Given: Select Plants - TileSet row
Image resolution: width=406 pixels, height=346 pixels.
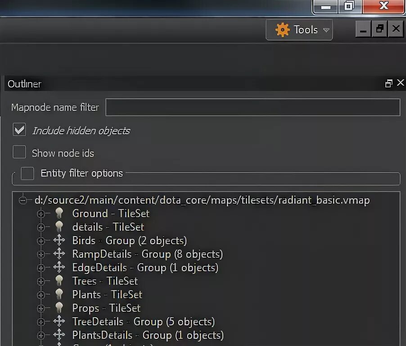Looking at the screenshot, I should [107, 295].
